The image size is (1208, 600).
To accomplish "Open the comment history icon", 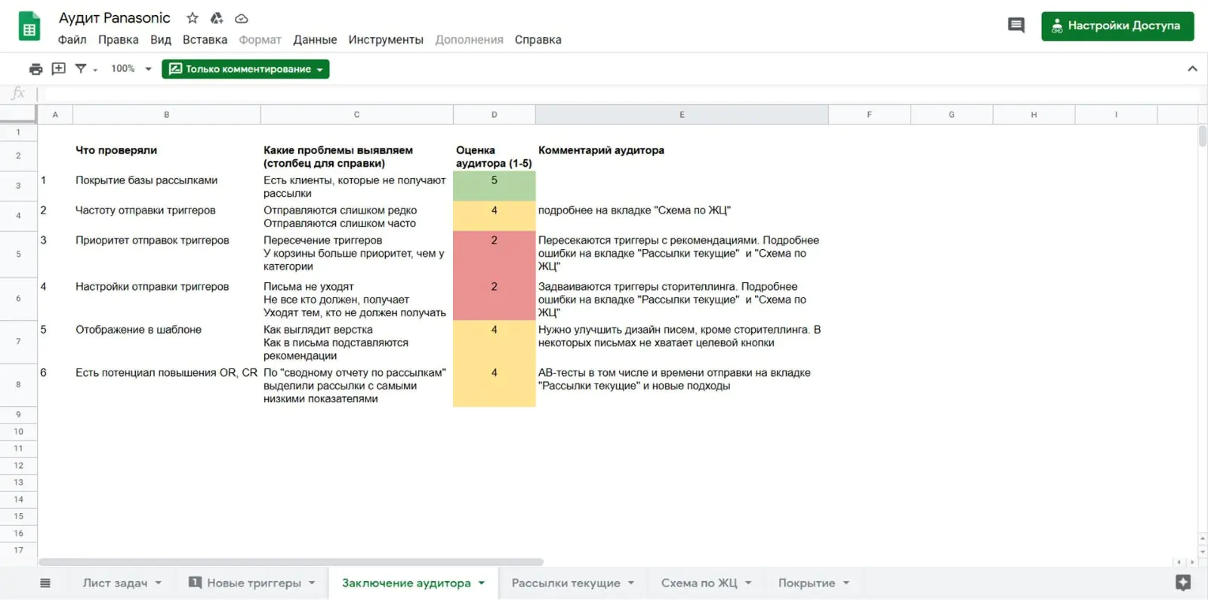I will pos(1016,26).
